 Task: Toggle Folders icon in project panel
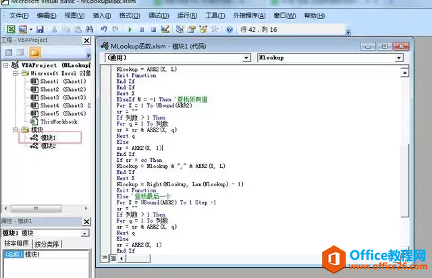(34, 53)
